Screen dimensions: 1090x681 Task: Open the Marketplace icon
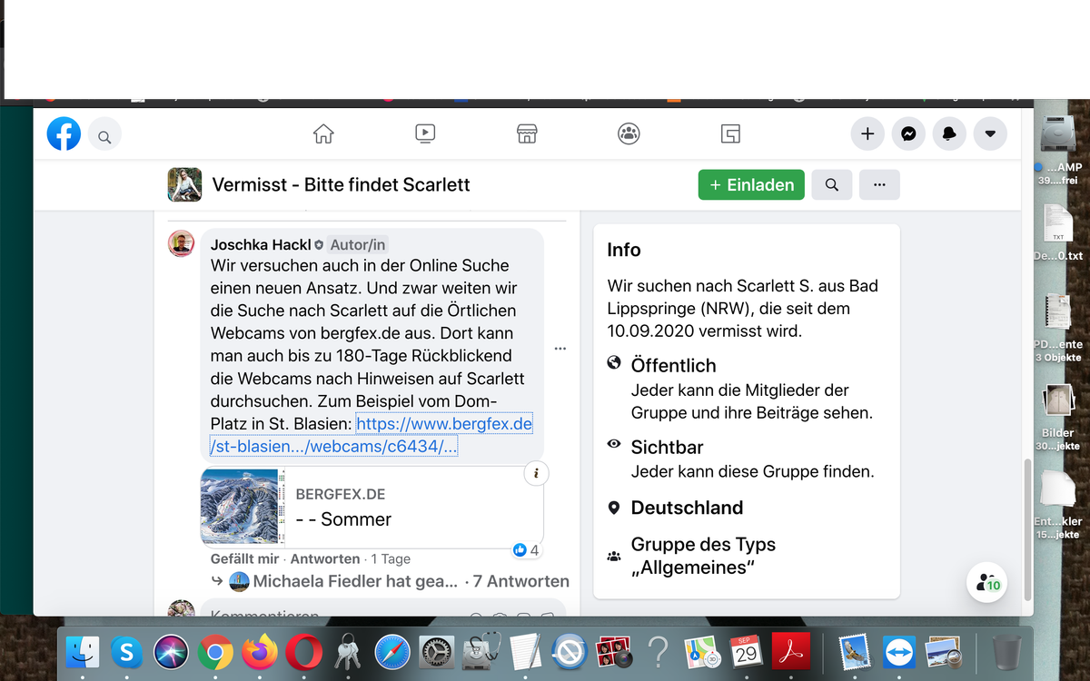click(x=527, y=134)
